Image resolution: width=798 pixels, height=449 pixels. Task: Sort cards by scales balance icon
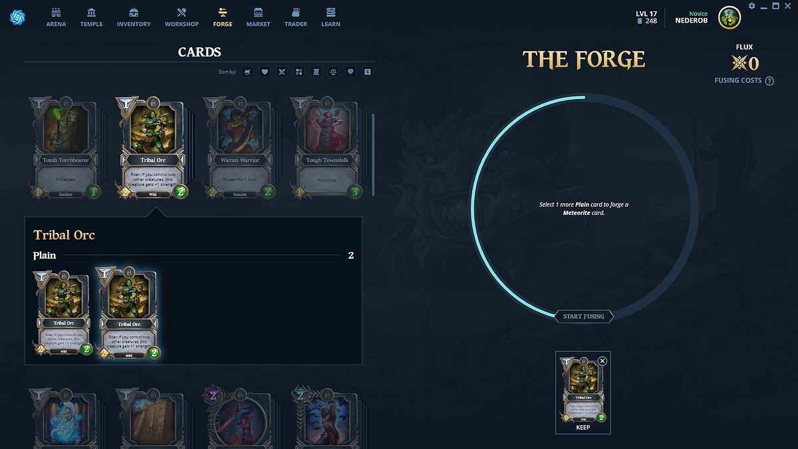pos(333,72)
